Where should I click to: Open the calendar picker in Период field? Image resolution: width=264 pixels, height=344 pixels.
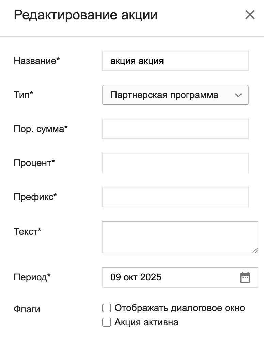click(245, 277)
